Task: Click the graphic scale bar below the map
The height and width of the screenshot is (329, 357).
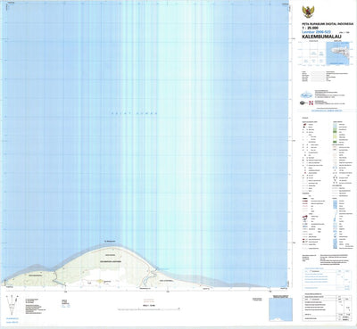Action: 149,309
